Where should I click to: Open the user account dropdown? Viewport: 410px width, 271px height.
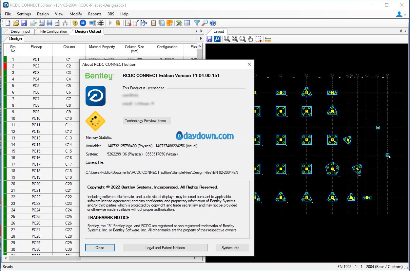(400, 14)
